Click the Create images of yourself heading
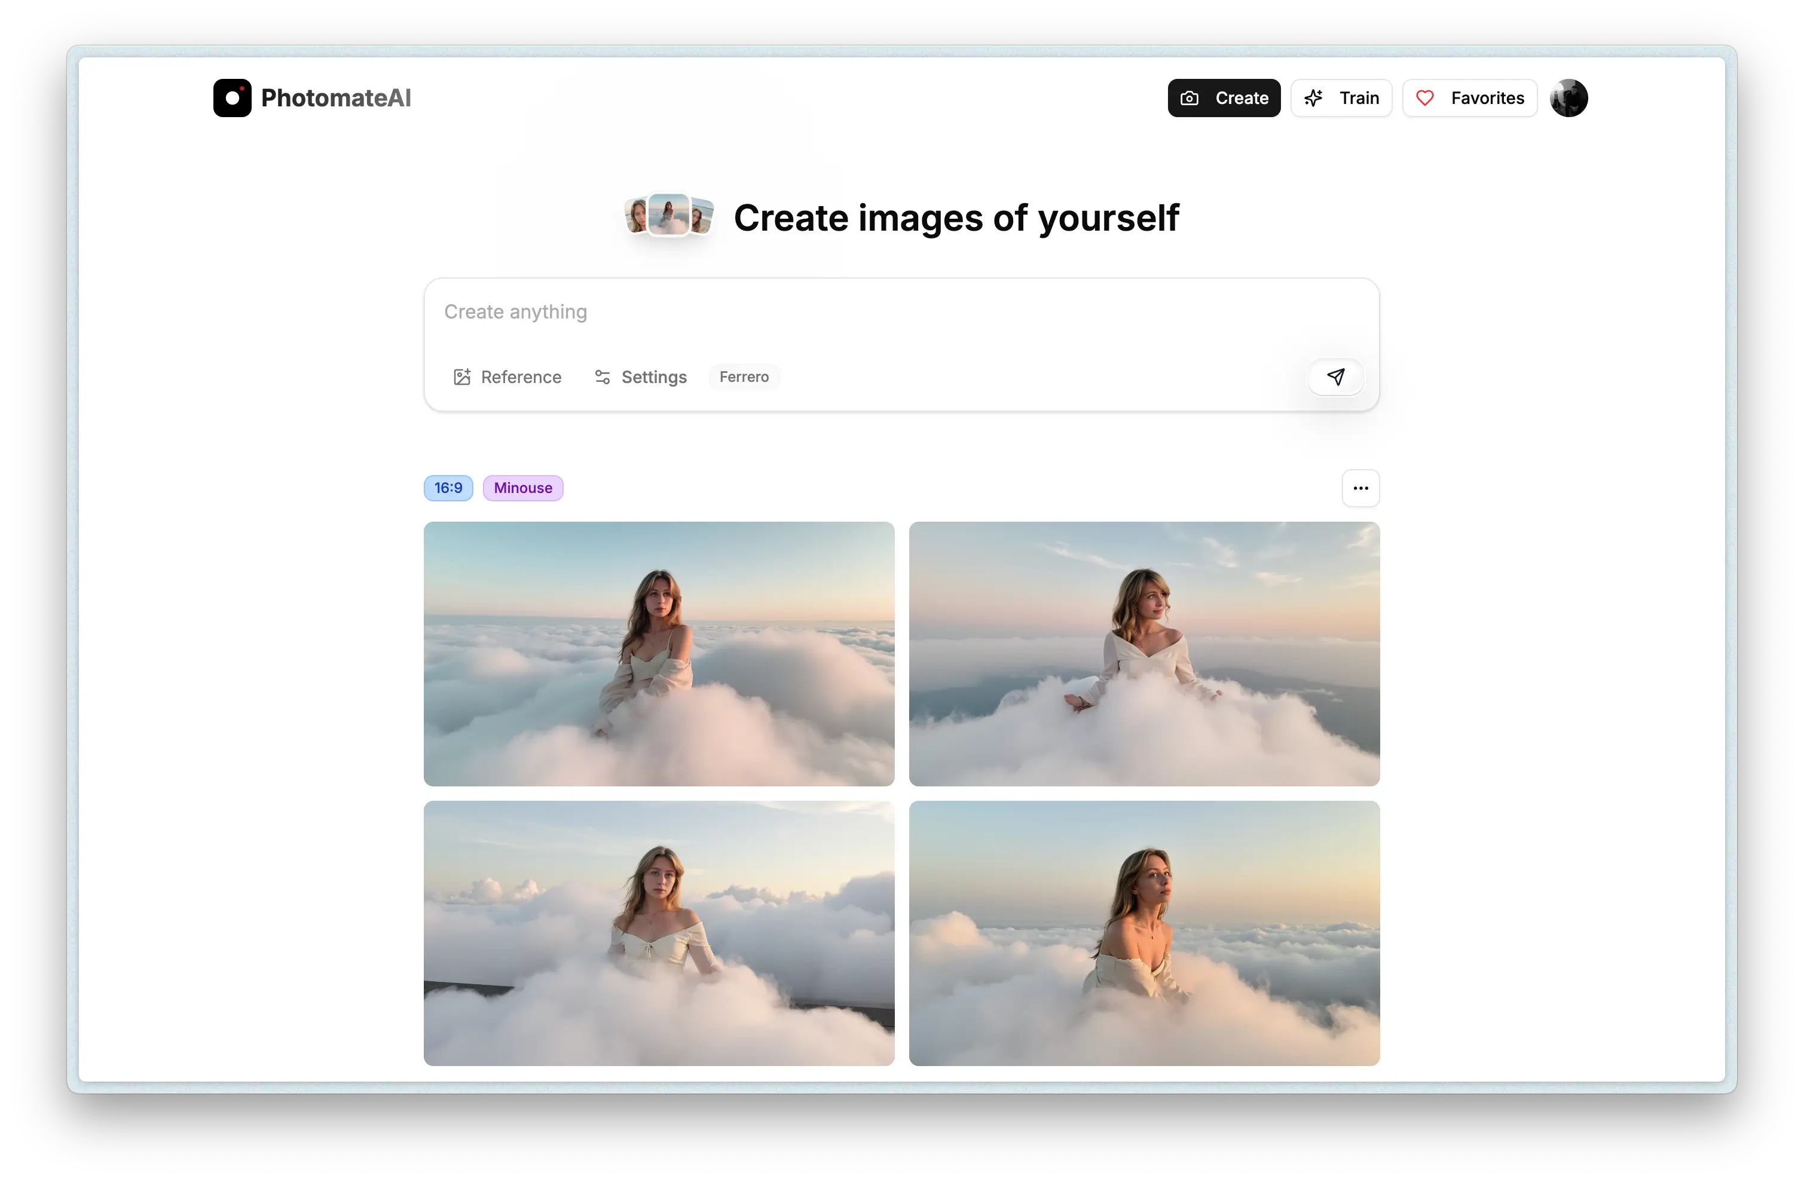Screen dimensions: 1804x1182 (956, 218)
